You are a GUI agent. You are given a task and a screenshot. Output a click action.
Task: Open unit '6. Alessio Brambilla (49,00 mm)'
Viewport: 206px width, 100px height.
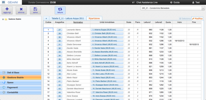point(107,52)
